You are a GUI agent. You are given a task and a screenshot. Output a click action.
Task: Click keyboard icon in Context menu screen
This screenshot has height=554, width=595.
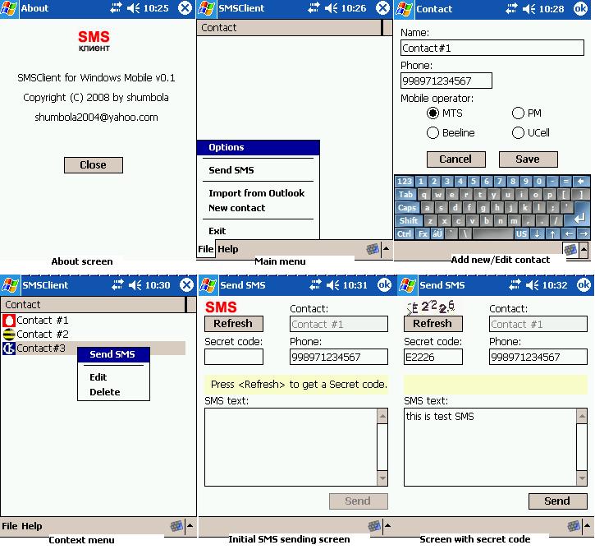pyautogui.click(x=176, y=526)
